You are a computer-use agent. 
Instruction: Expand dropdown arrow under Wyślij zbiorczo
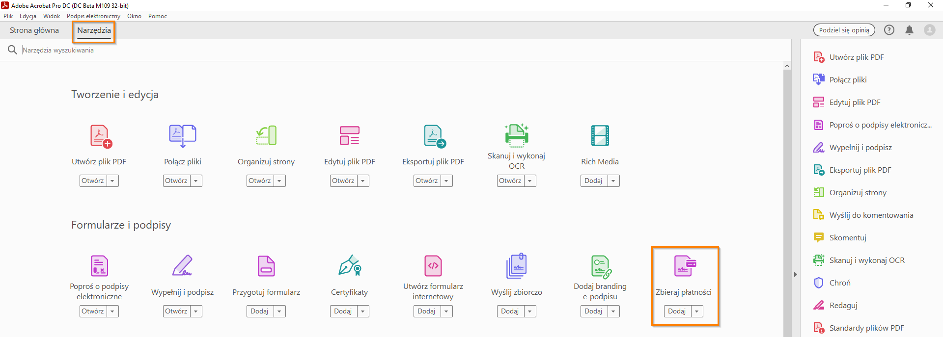point(530,311)
